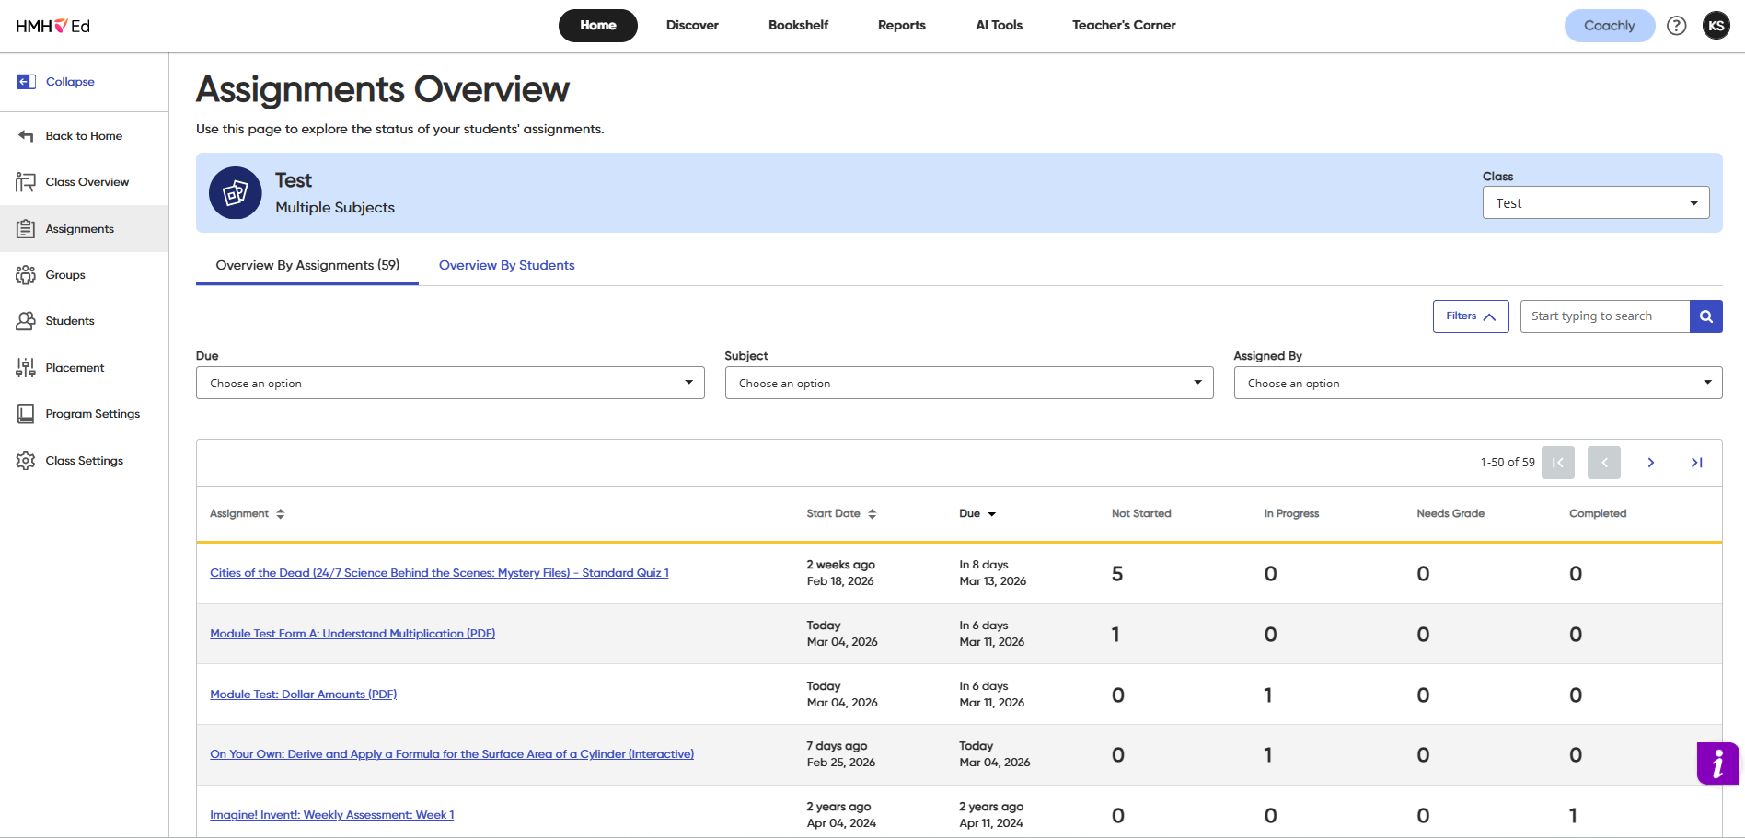Open Program Settings in the sidebar
The width and height of the screenshot is (1745, 838).
[x=84, y=414]
